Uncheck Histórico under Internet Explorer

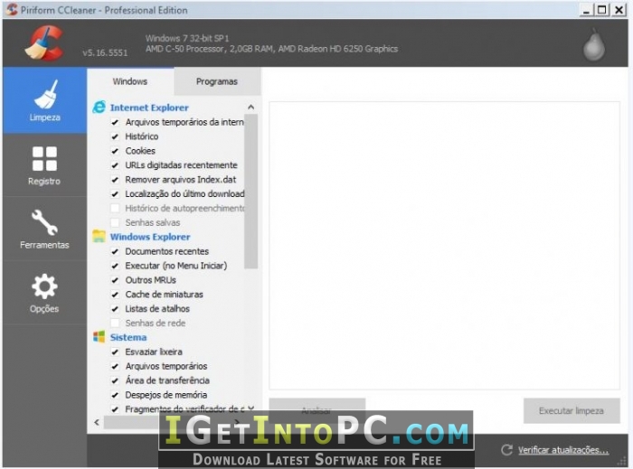pyautogui.click(x=115, y=136)
